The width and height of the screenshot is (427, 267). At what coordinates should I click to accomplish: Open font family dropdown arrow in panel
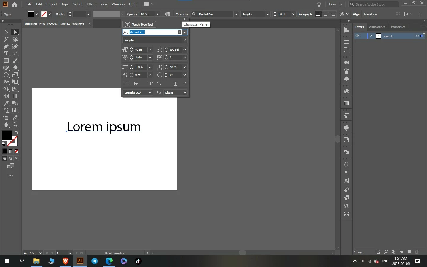[x=185, y=32]
